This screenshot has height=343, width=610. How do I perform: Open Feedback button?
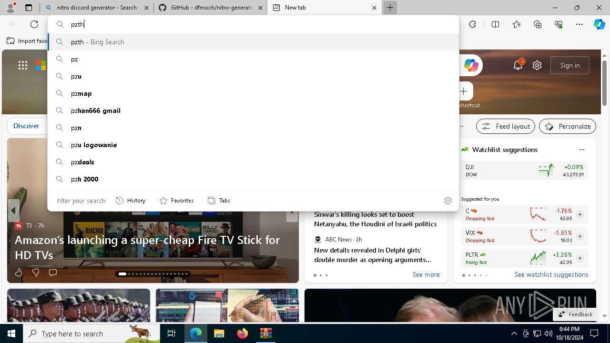pos(576,314)
